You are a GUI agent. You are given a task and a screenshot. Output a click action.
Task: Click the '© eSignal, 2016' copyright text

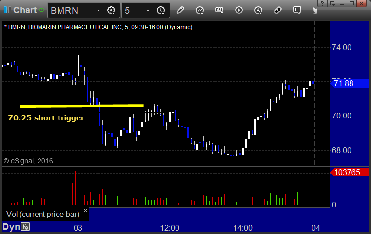pyautogui.click(x=29, y=161)
